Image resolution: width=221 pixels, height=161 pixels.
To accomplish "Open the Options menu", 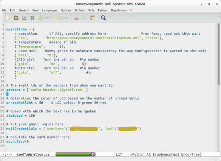I will click(x=66, y=10).
